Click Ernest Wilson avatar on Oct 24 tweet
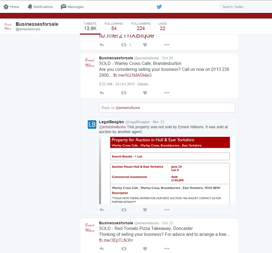 (x=90, y=63)
